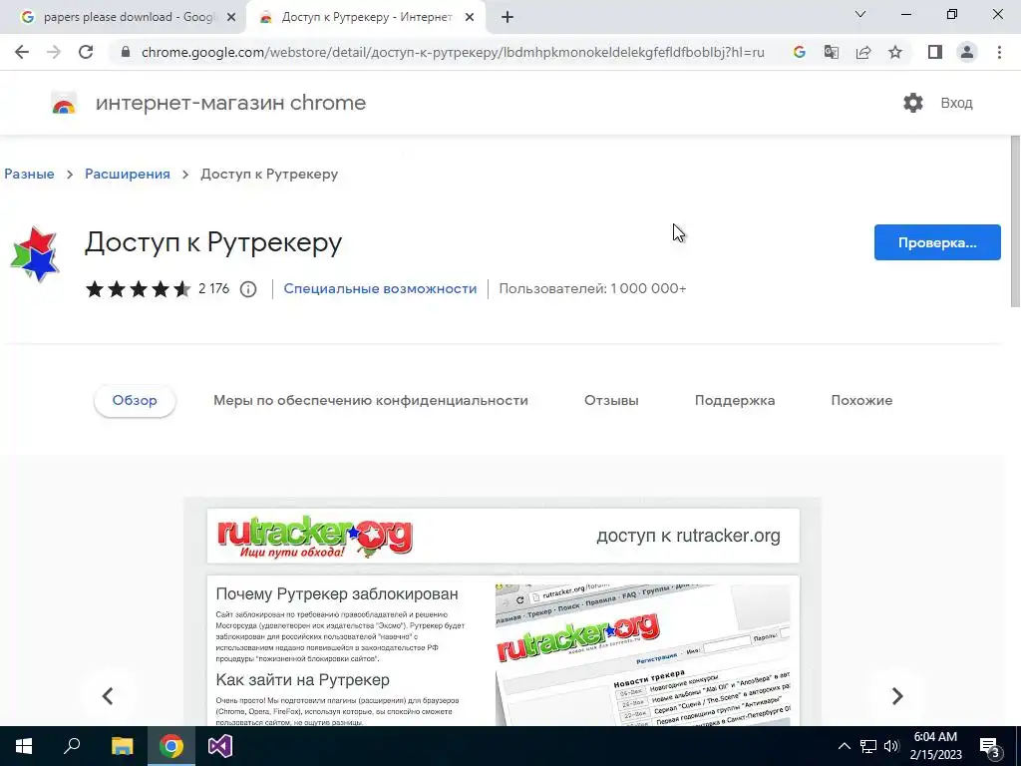Reload the page with the refresh icon

tap(86, 52)
